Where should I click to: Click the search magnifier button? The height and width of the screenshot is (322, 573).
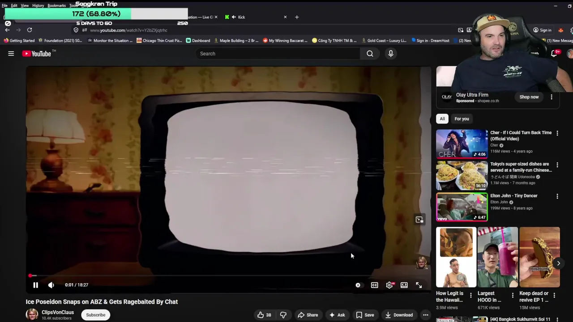coord(370,54)
